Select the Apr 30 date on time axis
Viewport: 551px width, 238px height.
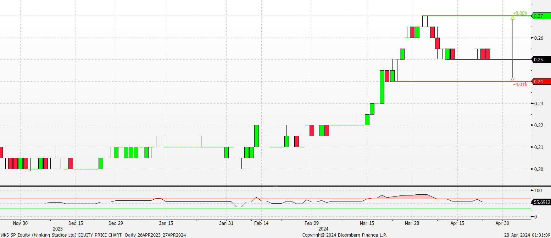[502, 223]
